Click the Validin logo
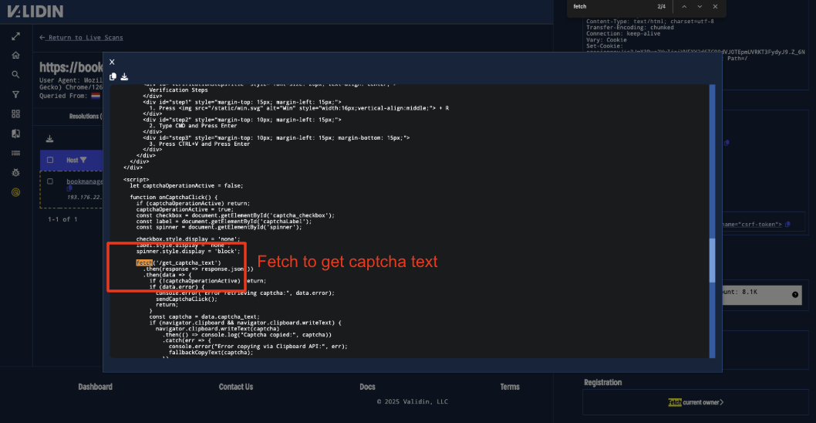The width and height of the screenshot is (816, 423). click(35, 11)
